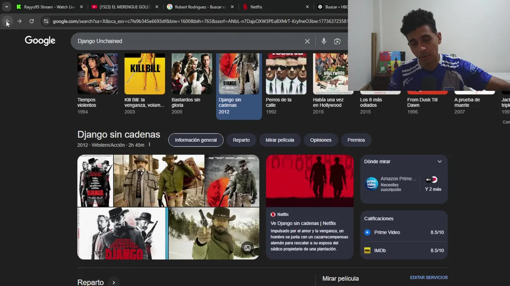
Task: Open the Prime Video 8.5/10 rating
Action: click(404, 232)
